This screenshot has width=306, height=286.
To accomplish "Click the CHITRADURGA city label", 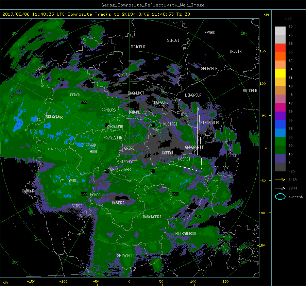I will point(185,234).
